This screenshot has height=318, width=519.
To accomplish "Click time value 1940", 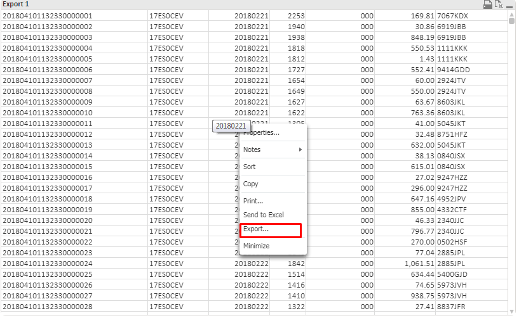I will click(x=296, y=27).
